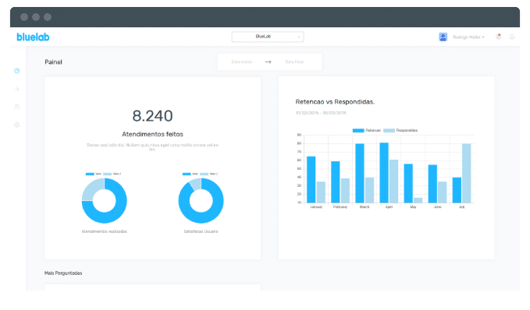
Task: Open the settings gear sidebar icon
Action: click(17, 125)
